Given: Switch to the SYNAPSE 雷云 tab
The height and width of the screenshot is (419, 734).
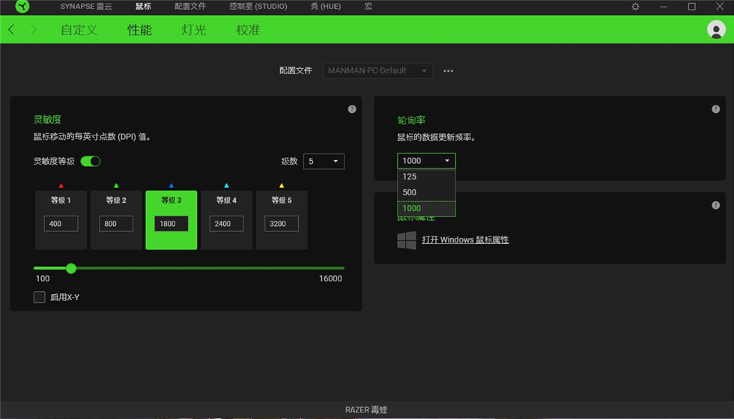Looking at the screenshot, I should pyautogui.click(x=86, y=7).
